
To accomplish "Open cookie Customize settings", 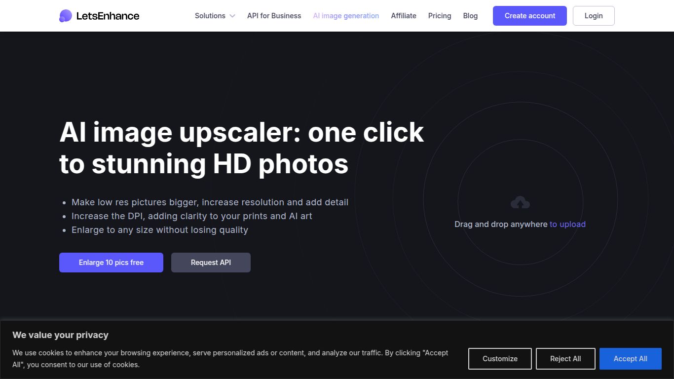I will tap(500, 359).
